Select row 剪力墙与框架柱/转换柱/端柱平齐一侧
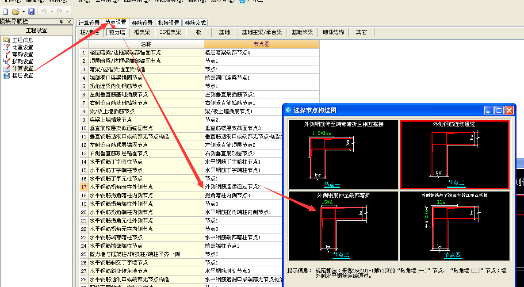The height and width of the screenshot is (287, 524). [146, 254]
